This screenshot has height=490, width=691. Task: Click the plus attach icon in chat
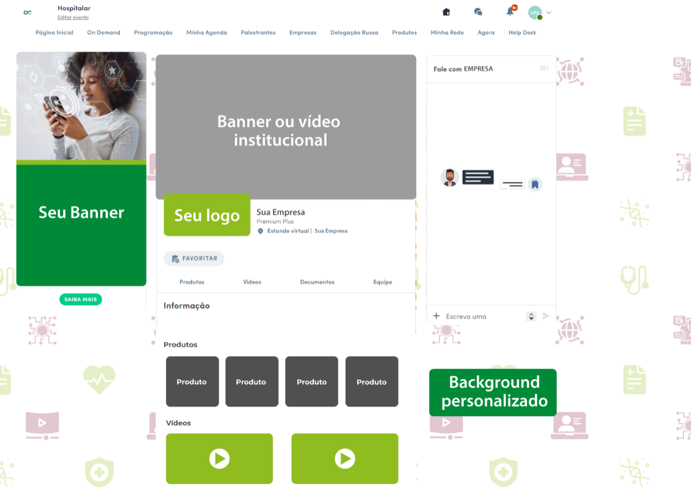pos(436,316)
